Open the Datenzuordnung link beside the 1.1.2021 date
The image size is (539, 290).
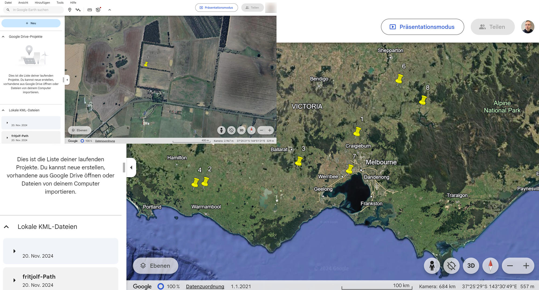(205, 287)
